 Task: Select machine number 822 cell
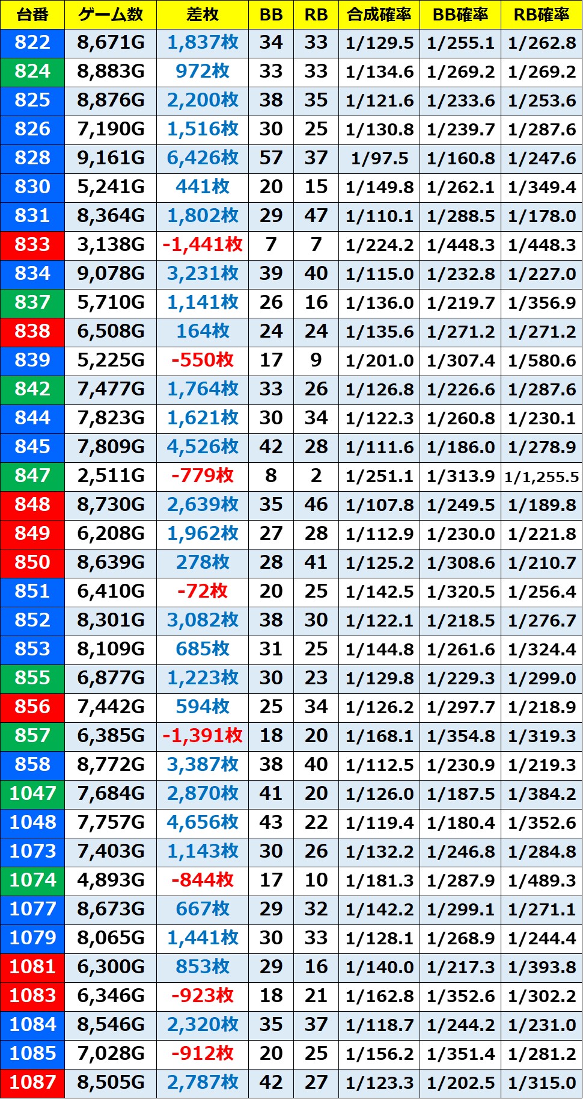click(32, 43)
